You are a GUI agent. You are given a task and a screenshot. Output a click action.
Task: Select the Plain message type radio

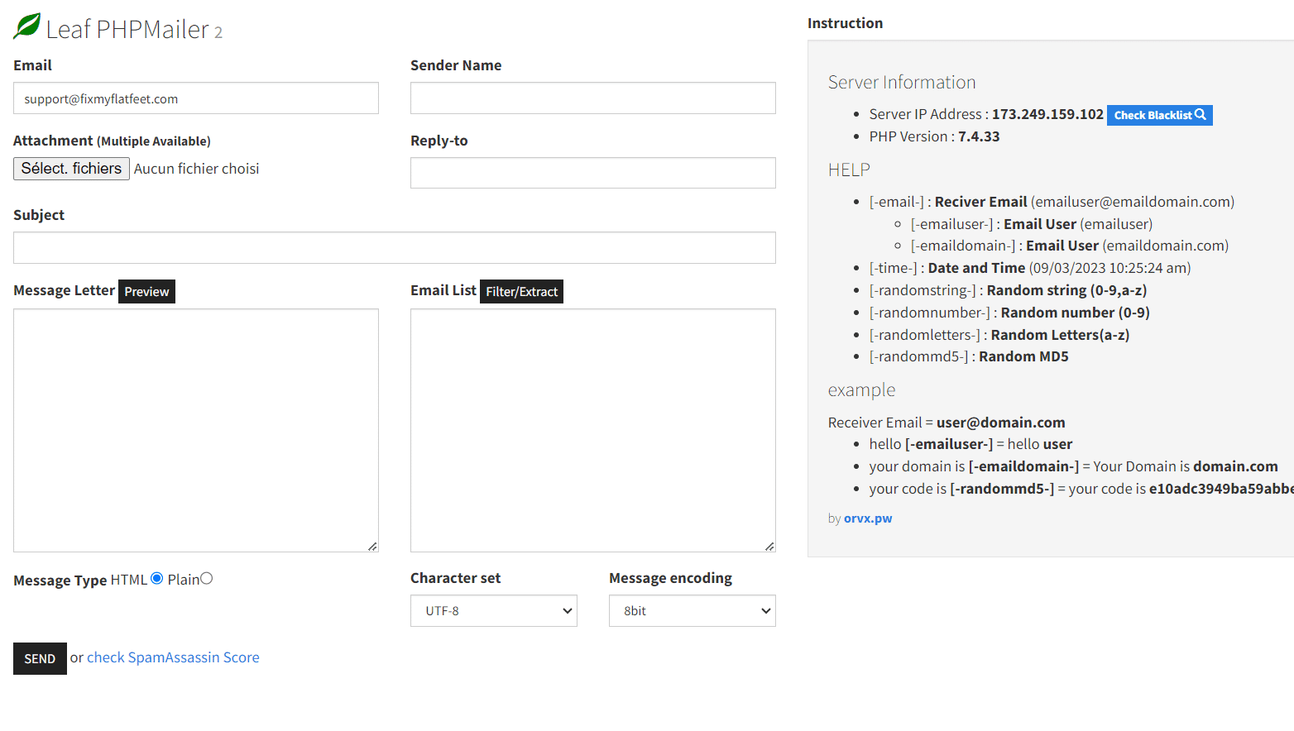click(207, 579)
